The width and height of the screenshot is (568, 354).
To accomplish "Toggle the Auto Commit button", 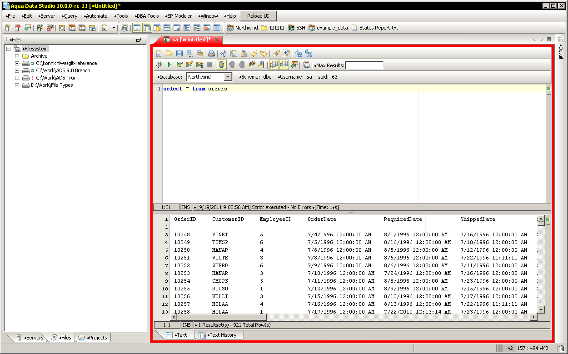I will (x=222, y=65).
